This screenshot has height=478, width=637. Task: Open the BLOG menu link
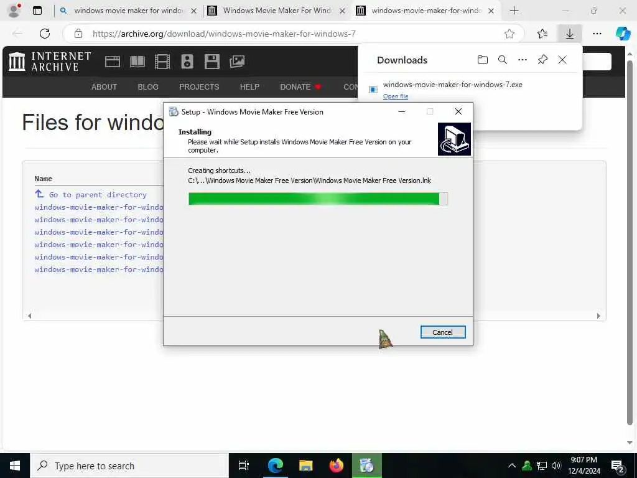148,87
